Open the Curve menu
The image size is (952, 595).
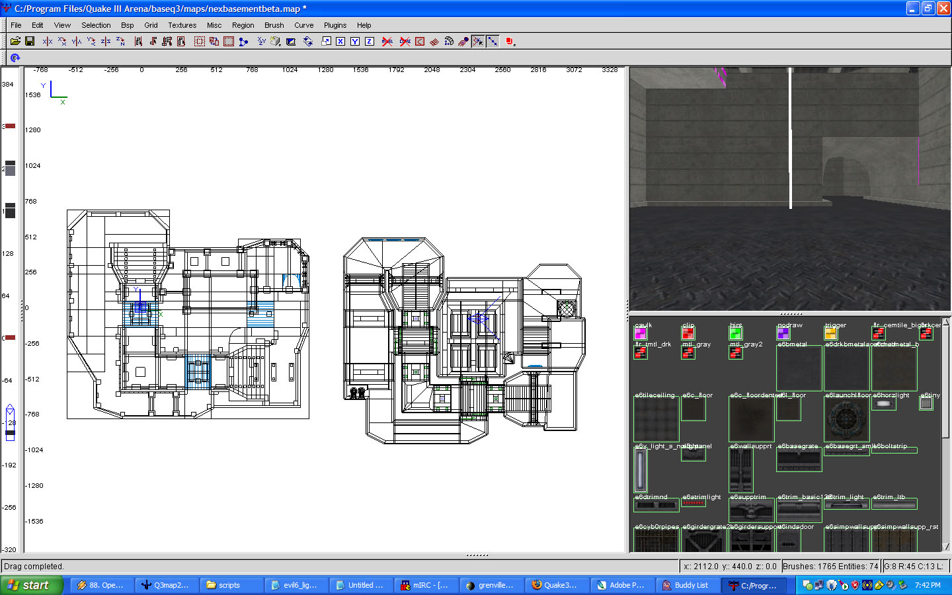click(303, 25)
